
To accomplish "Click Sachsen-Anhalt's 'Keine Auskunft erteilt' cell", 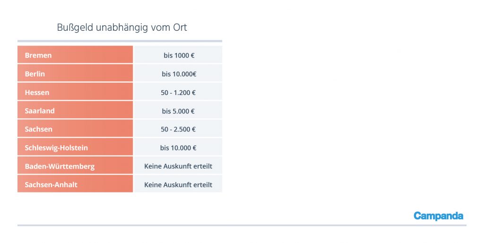I will click(178, 184).
